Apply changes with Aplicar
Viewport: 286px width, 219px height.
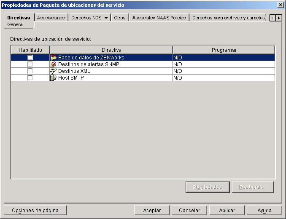227,211
